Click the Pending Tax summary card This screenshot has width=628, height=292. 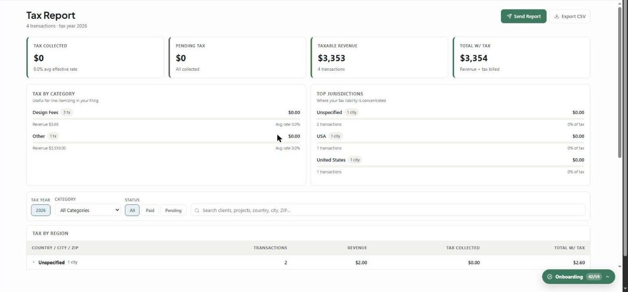pos(237,57)
